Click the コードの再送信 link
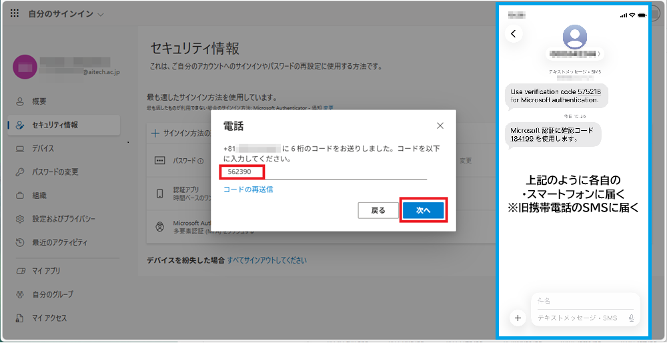The image size is (667, 343). (248, 190)
